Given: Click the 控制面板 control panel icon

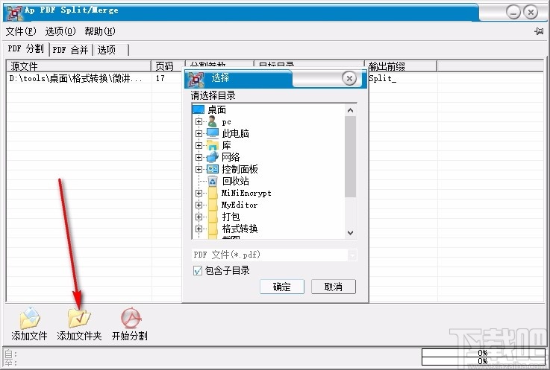Looking at the screenshot, I should pyautogui.click(x=213, y=169).
